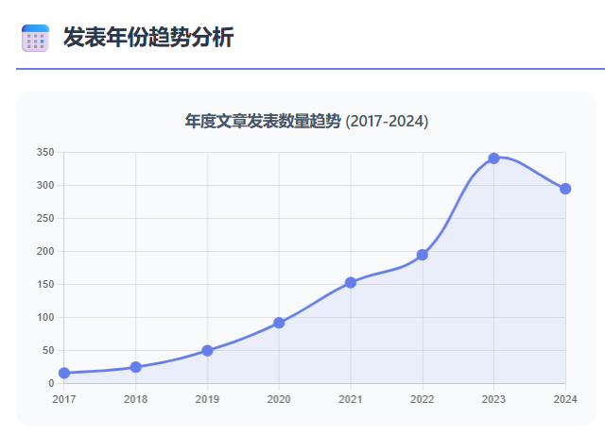Click the x-axis label 2021

coord(351,399)
